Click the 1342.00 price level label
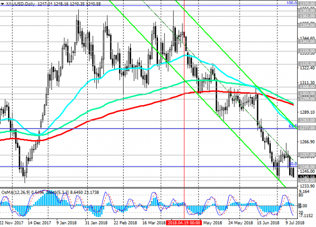This screenshot has width=316, height=227. [307, 42]
